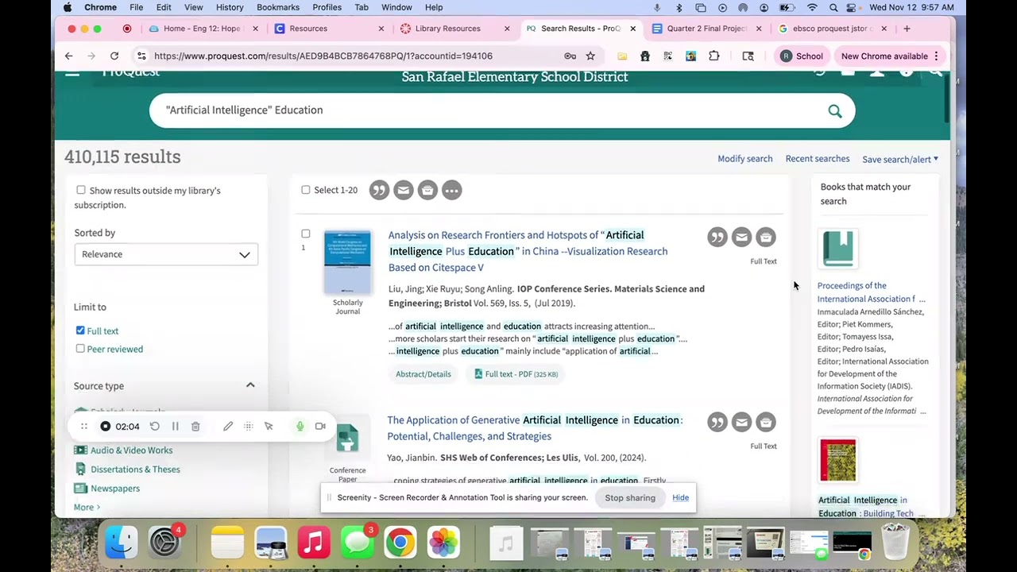Switch to Library Resources tab
The height and width of the screenshot is (572, 1017).
pos(448,29)
